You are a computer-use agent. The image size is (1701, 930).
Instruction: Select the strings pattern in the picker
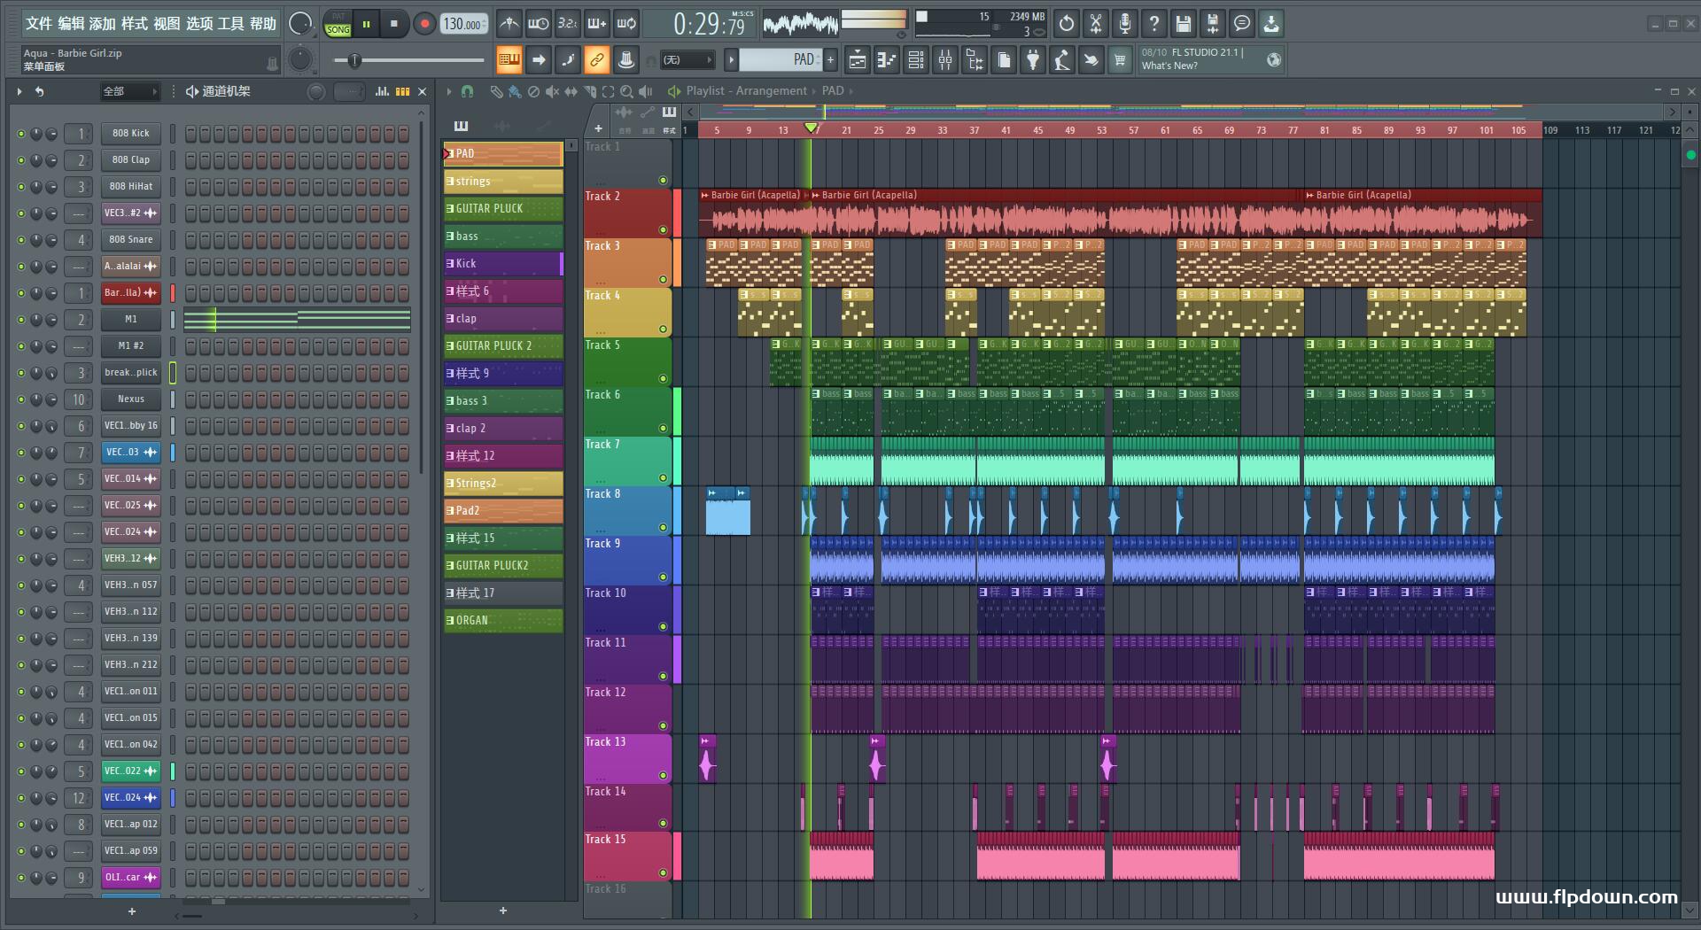503,182
